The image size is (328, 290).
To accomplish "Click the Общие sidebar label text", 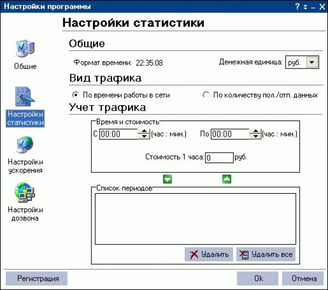I will pyautogui.click(x=25, y=66).
